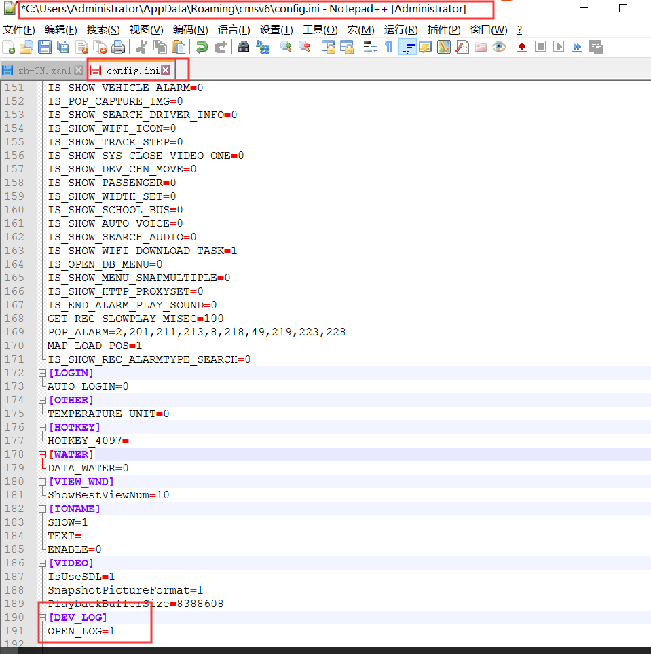Image resolution: width=651 pixels, height=654 pixels.
Task: Collapse the [IONAME] section fold marker
Action: coord(42,509)
